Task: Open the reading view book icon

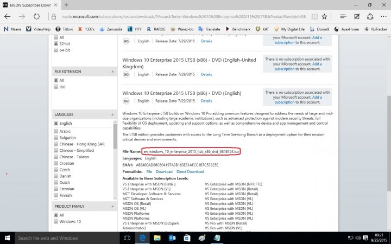Action: click(314, 17)
